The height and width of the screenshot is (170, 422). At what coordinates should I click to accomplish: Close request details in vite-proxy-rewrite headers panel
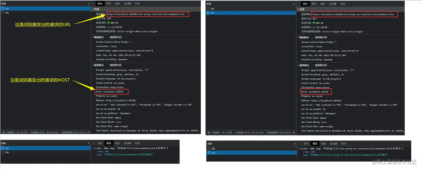point(93,4)
